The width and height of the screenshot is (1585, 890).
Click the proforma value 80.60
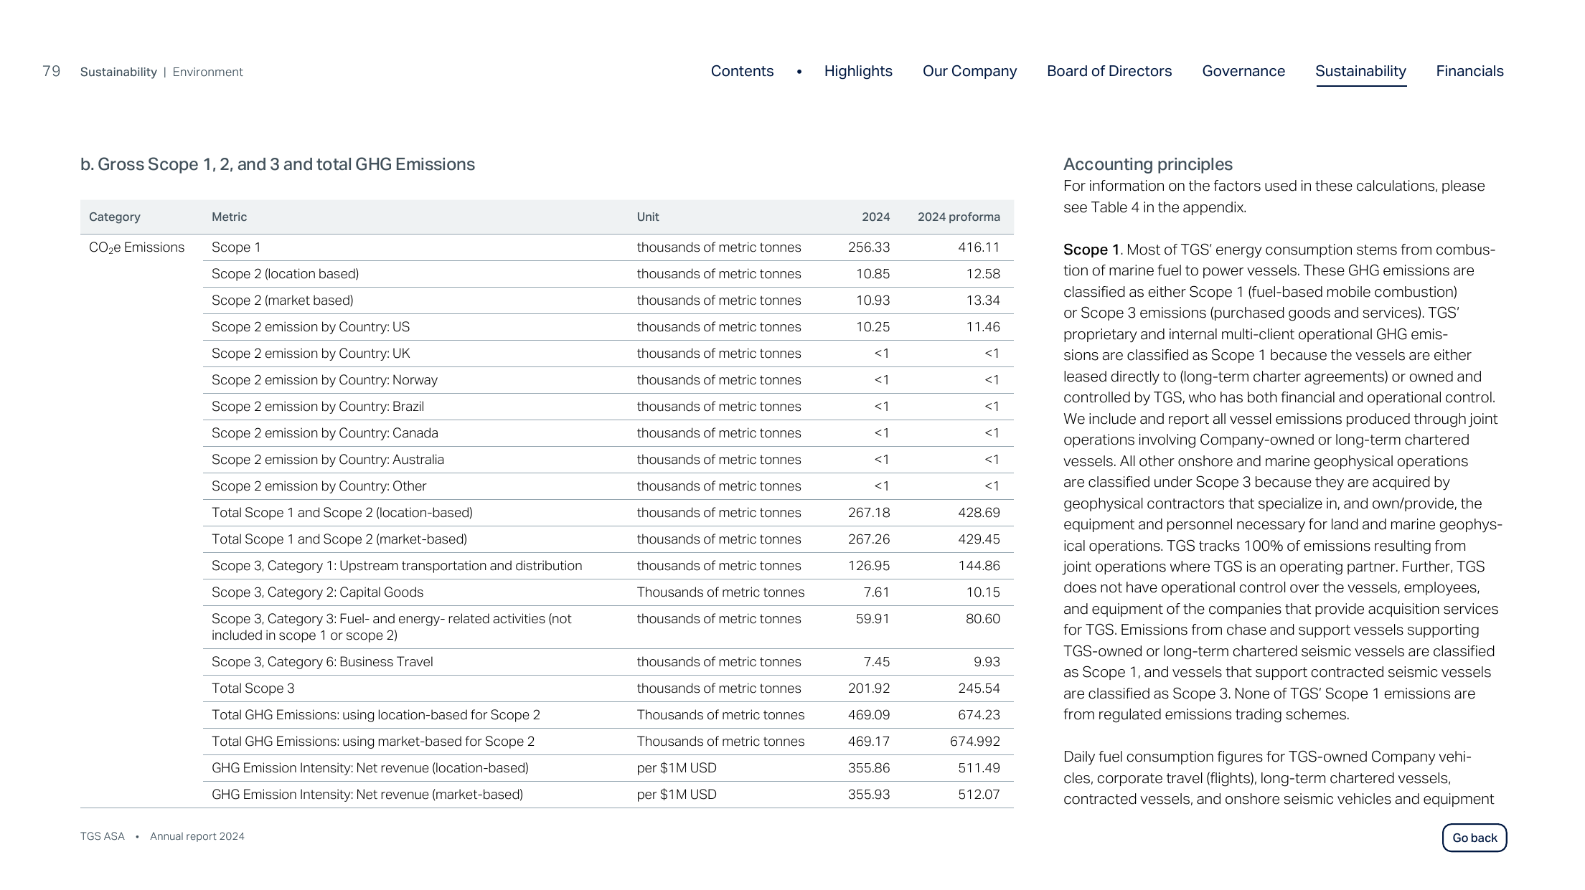click(983, 619)
